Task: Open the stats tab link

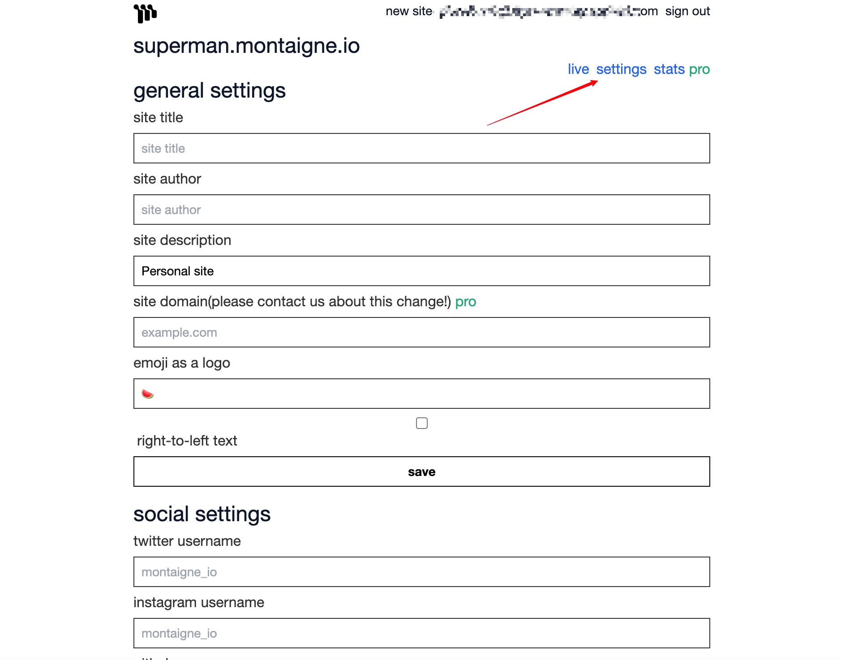Action: pos(669,69)
